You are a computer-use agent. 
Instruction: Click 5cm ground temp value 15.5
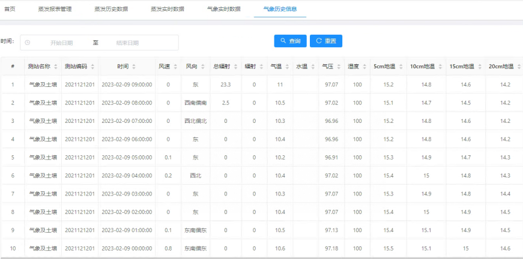click(x=388, y=248)
